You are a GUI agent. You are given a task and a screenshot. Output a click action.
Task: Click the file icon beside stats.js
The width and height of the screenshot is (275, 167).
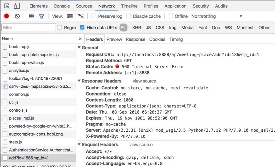tap(5, 142)
